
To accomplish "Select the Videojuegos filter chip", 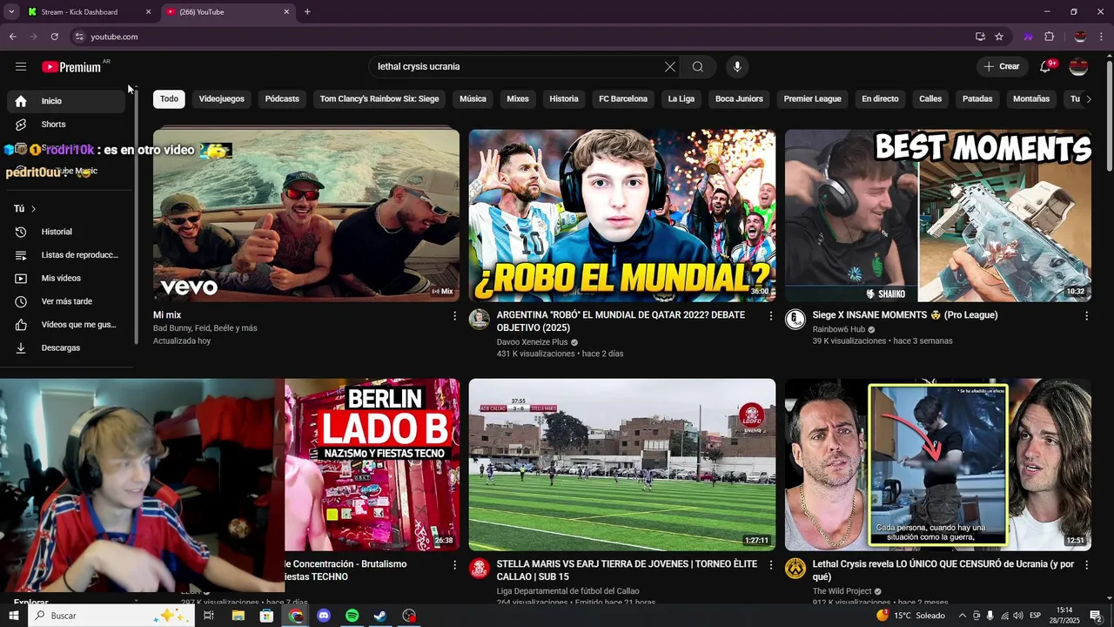I will [222, 99].
